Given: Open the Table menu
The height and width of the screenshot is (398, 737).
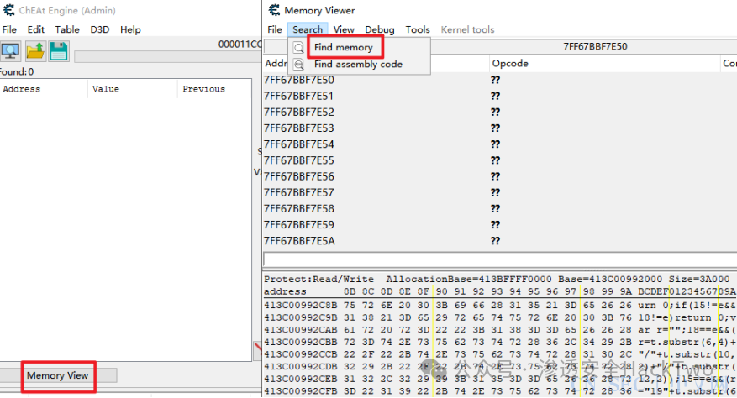Looking at the screenshot, I should coord(67,29).
